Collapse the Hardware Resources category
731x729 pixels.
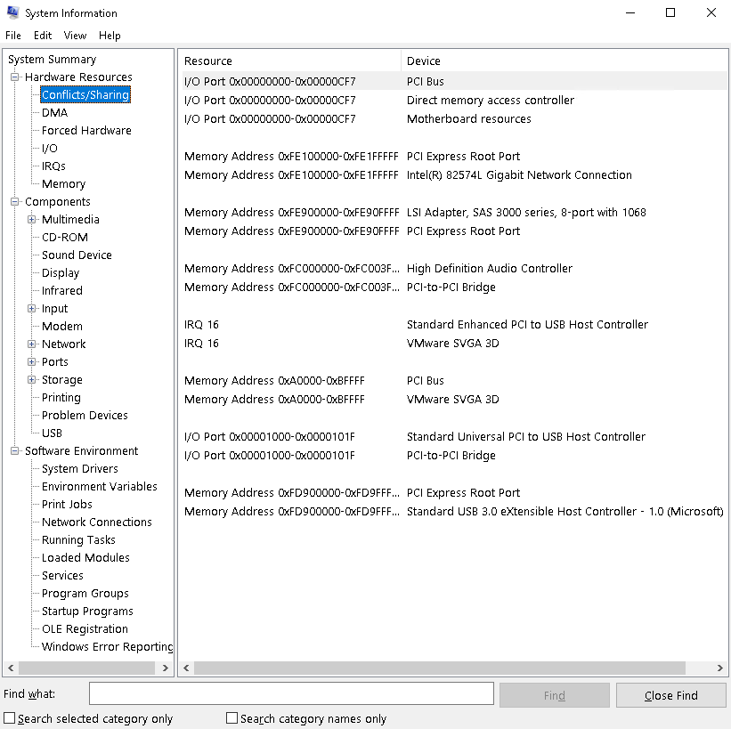point(13,77)
